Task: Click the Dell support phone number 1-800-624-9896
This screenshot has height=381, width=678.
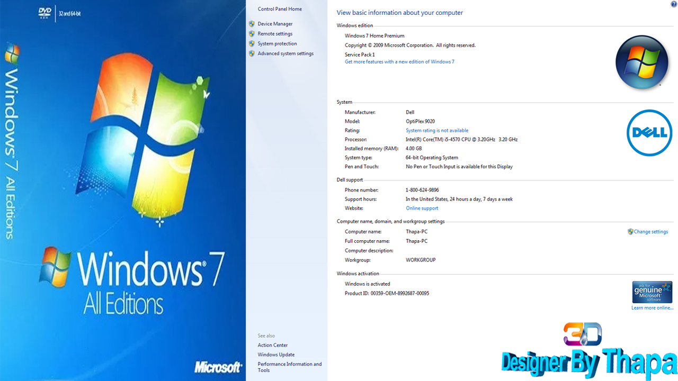Action: [422, 190]
